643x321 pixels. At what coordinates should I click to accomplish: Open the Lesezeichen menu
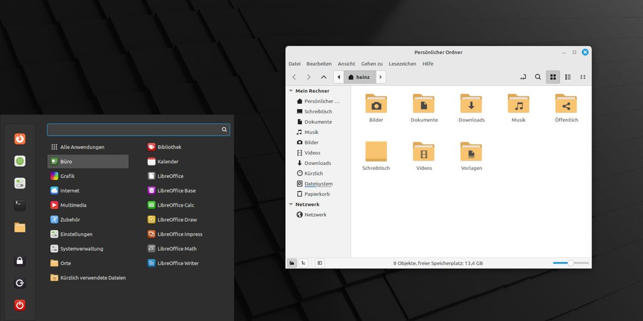[402, 64]
